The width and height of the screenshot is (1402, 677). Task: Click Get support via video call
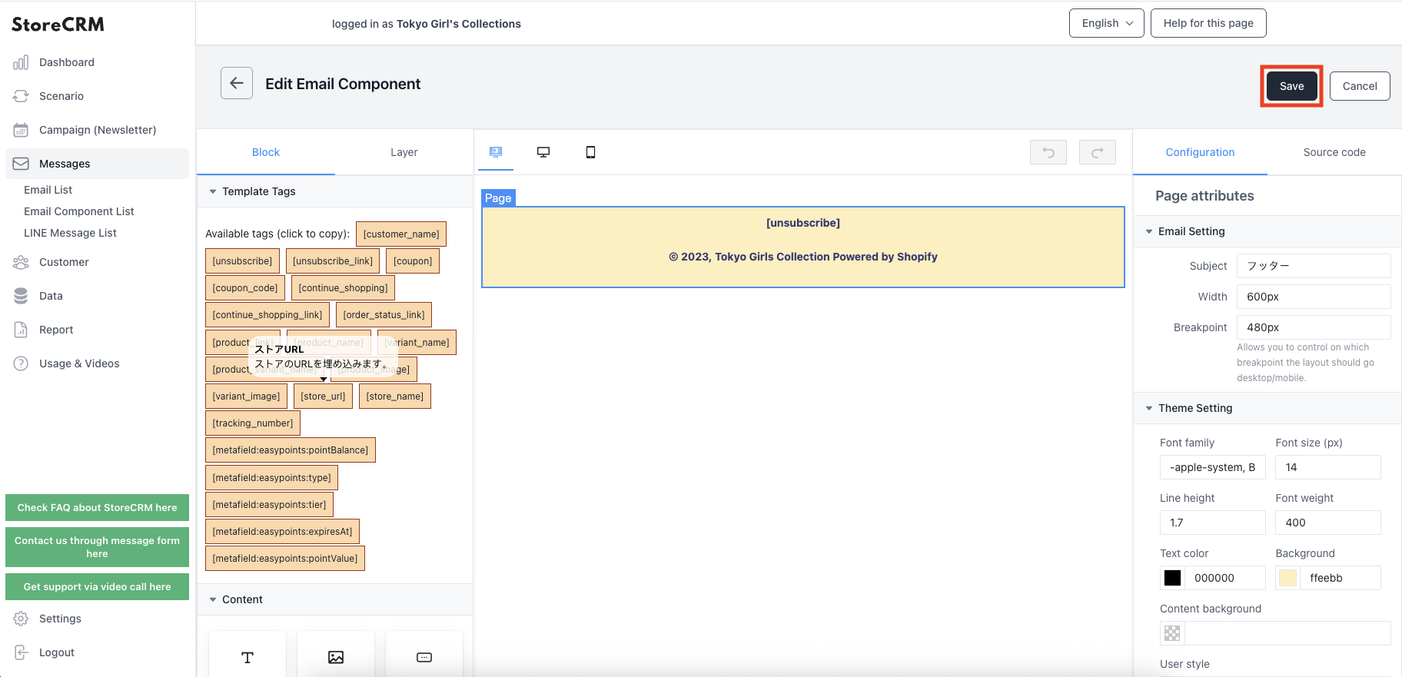pos(97,586)
